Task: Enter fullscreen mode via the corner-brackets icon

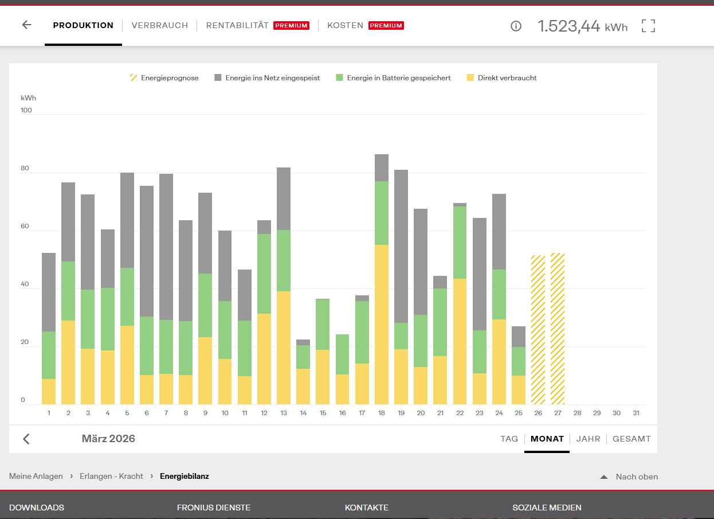Action: (x=648, y=26)
